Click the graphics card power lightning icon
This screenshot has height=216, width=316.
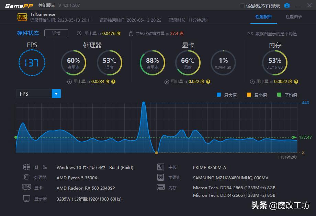tap(167, 82)
